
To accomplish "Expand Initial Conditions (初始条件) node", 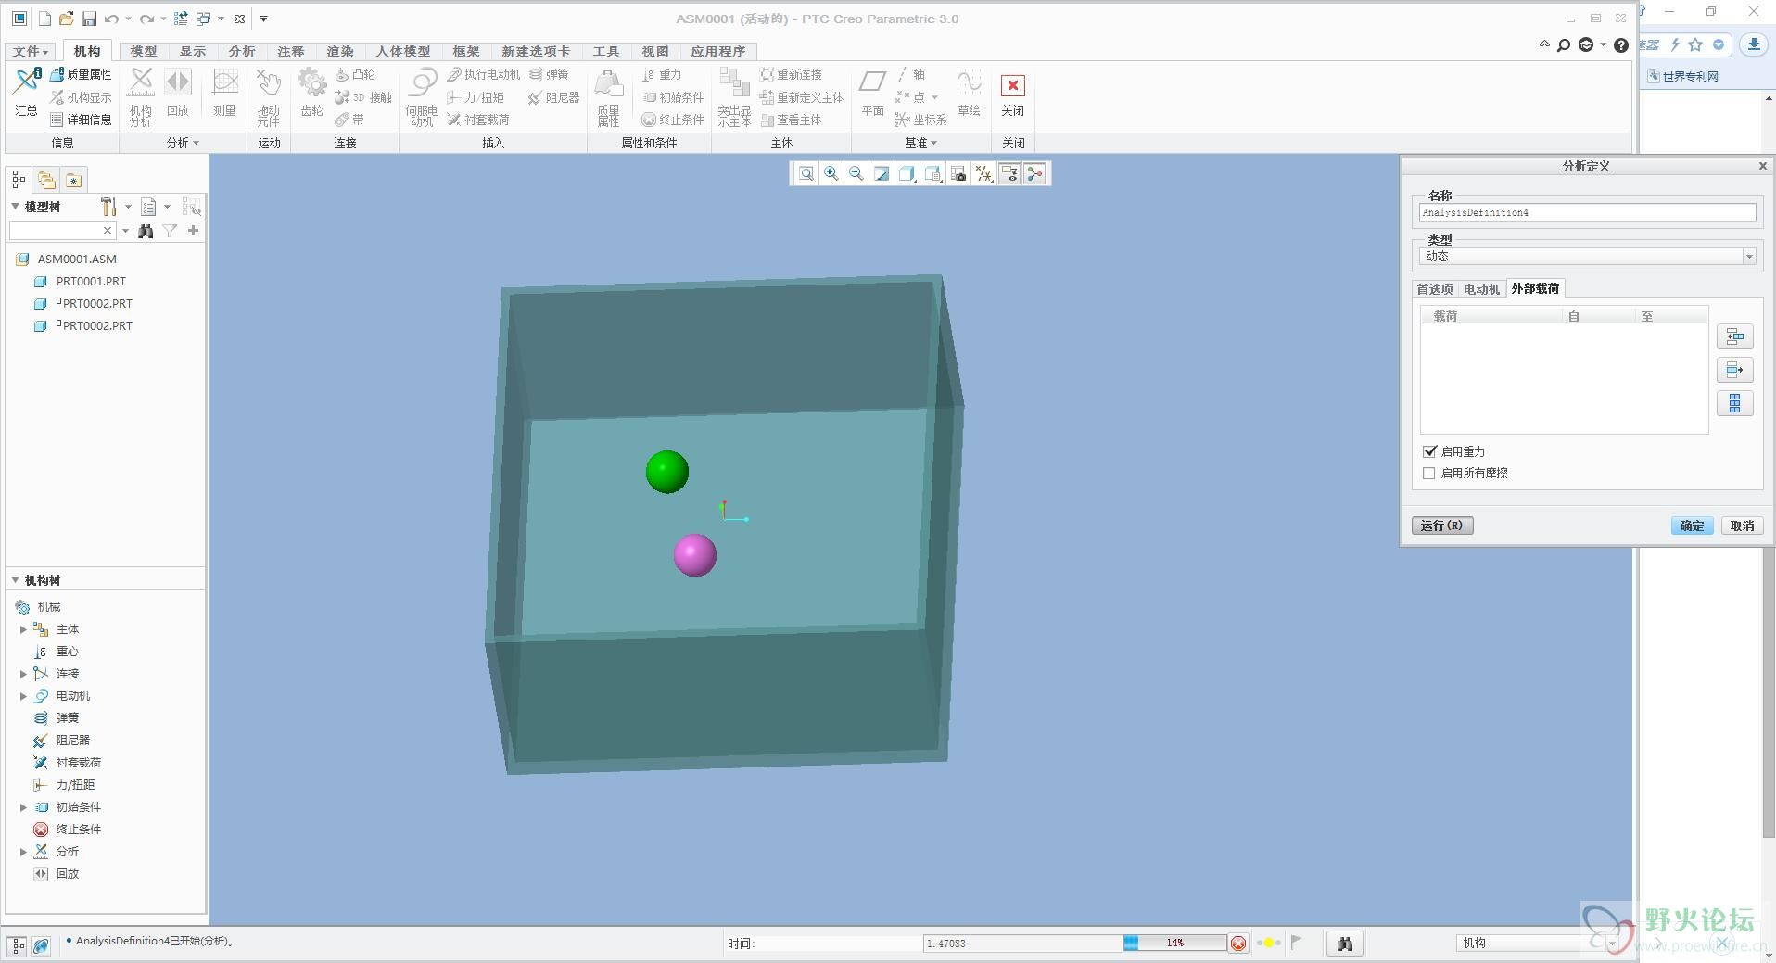I will coord(23,807).
